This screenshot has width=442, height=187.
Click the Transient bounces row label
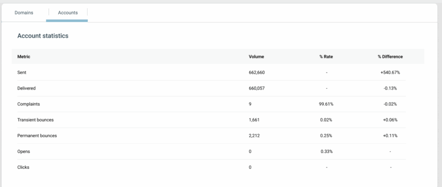pyautogui.click(x=35, y=120)
